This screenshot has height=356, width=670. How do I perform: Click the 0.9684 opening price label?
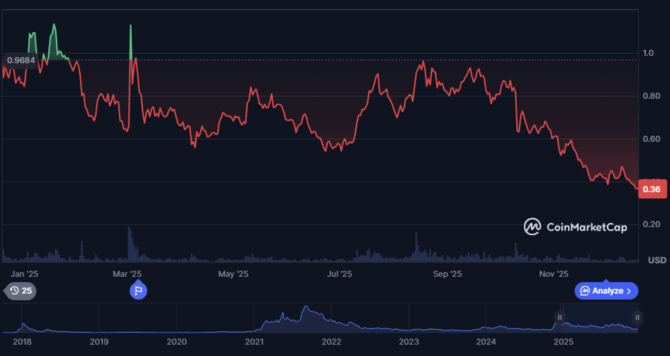[x=21, y=60]
